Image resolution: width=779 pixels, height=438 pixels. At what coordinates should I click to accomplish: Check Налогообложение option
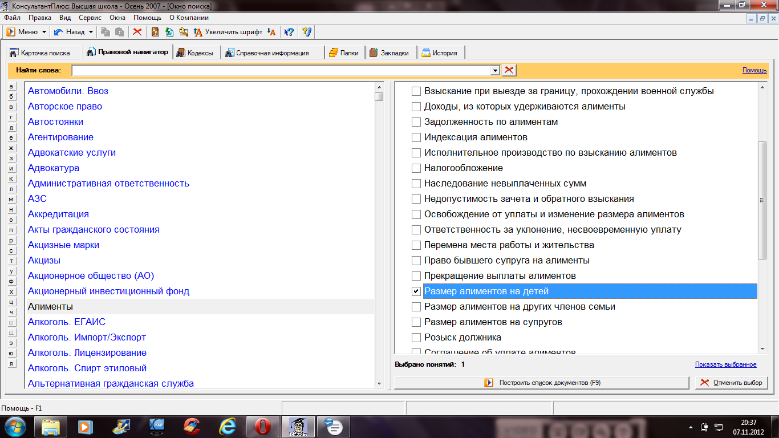[x=416, y=168]
